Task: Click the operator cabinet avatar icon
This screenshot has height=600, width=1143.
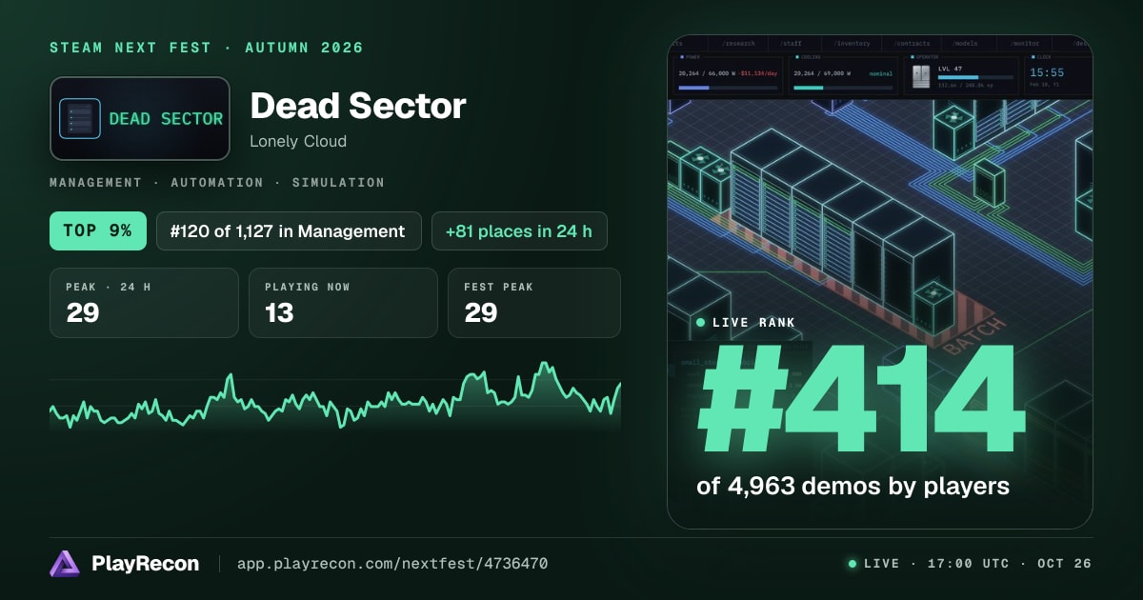Action: (921, 77)
